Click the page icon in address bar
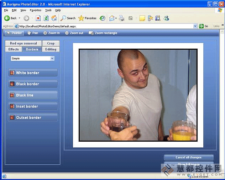This screenshot has height=180, width=225. tap(17, 26)
